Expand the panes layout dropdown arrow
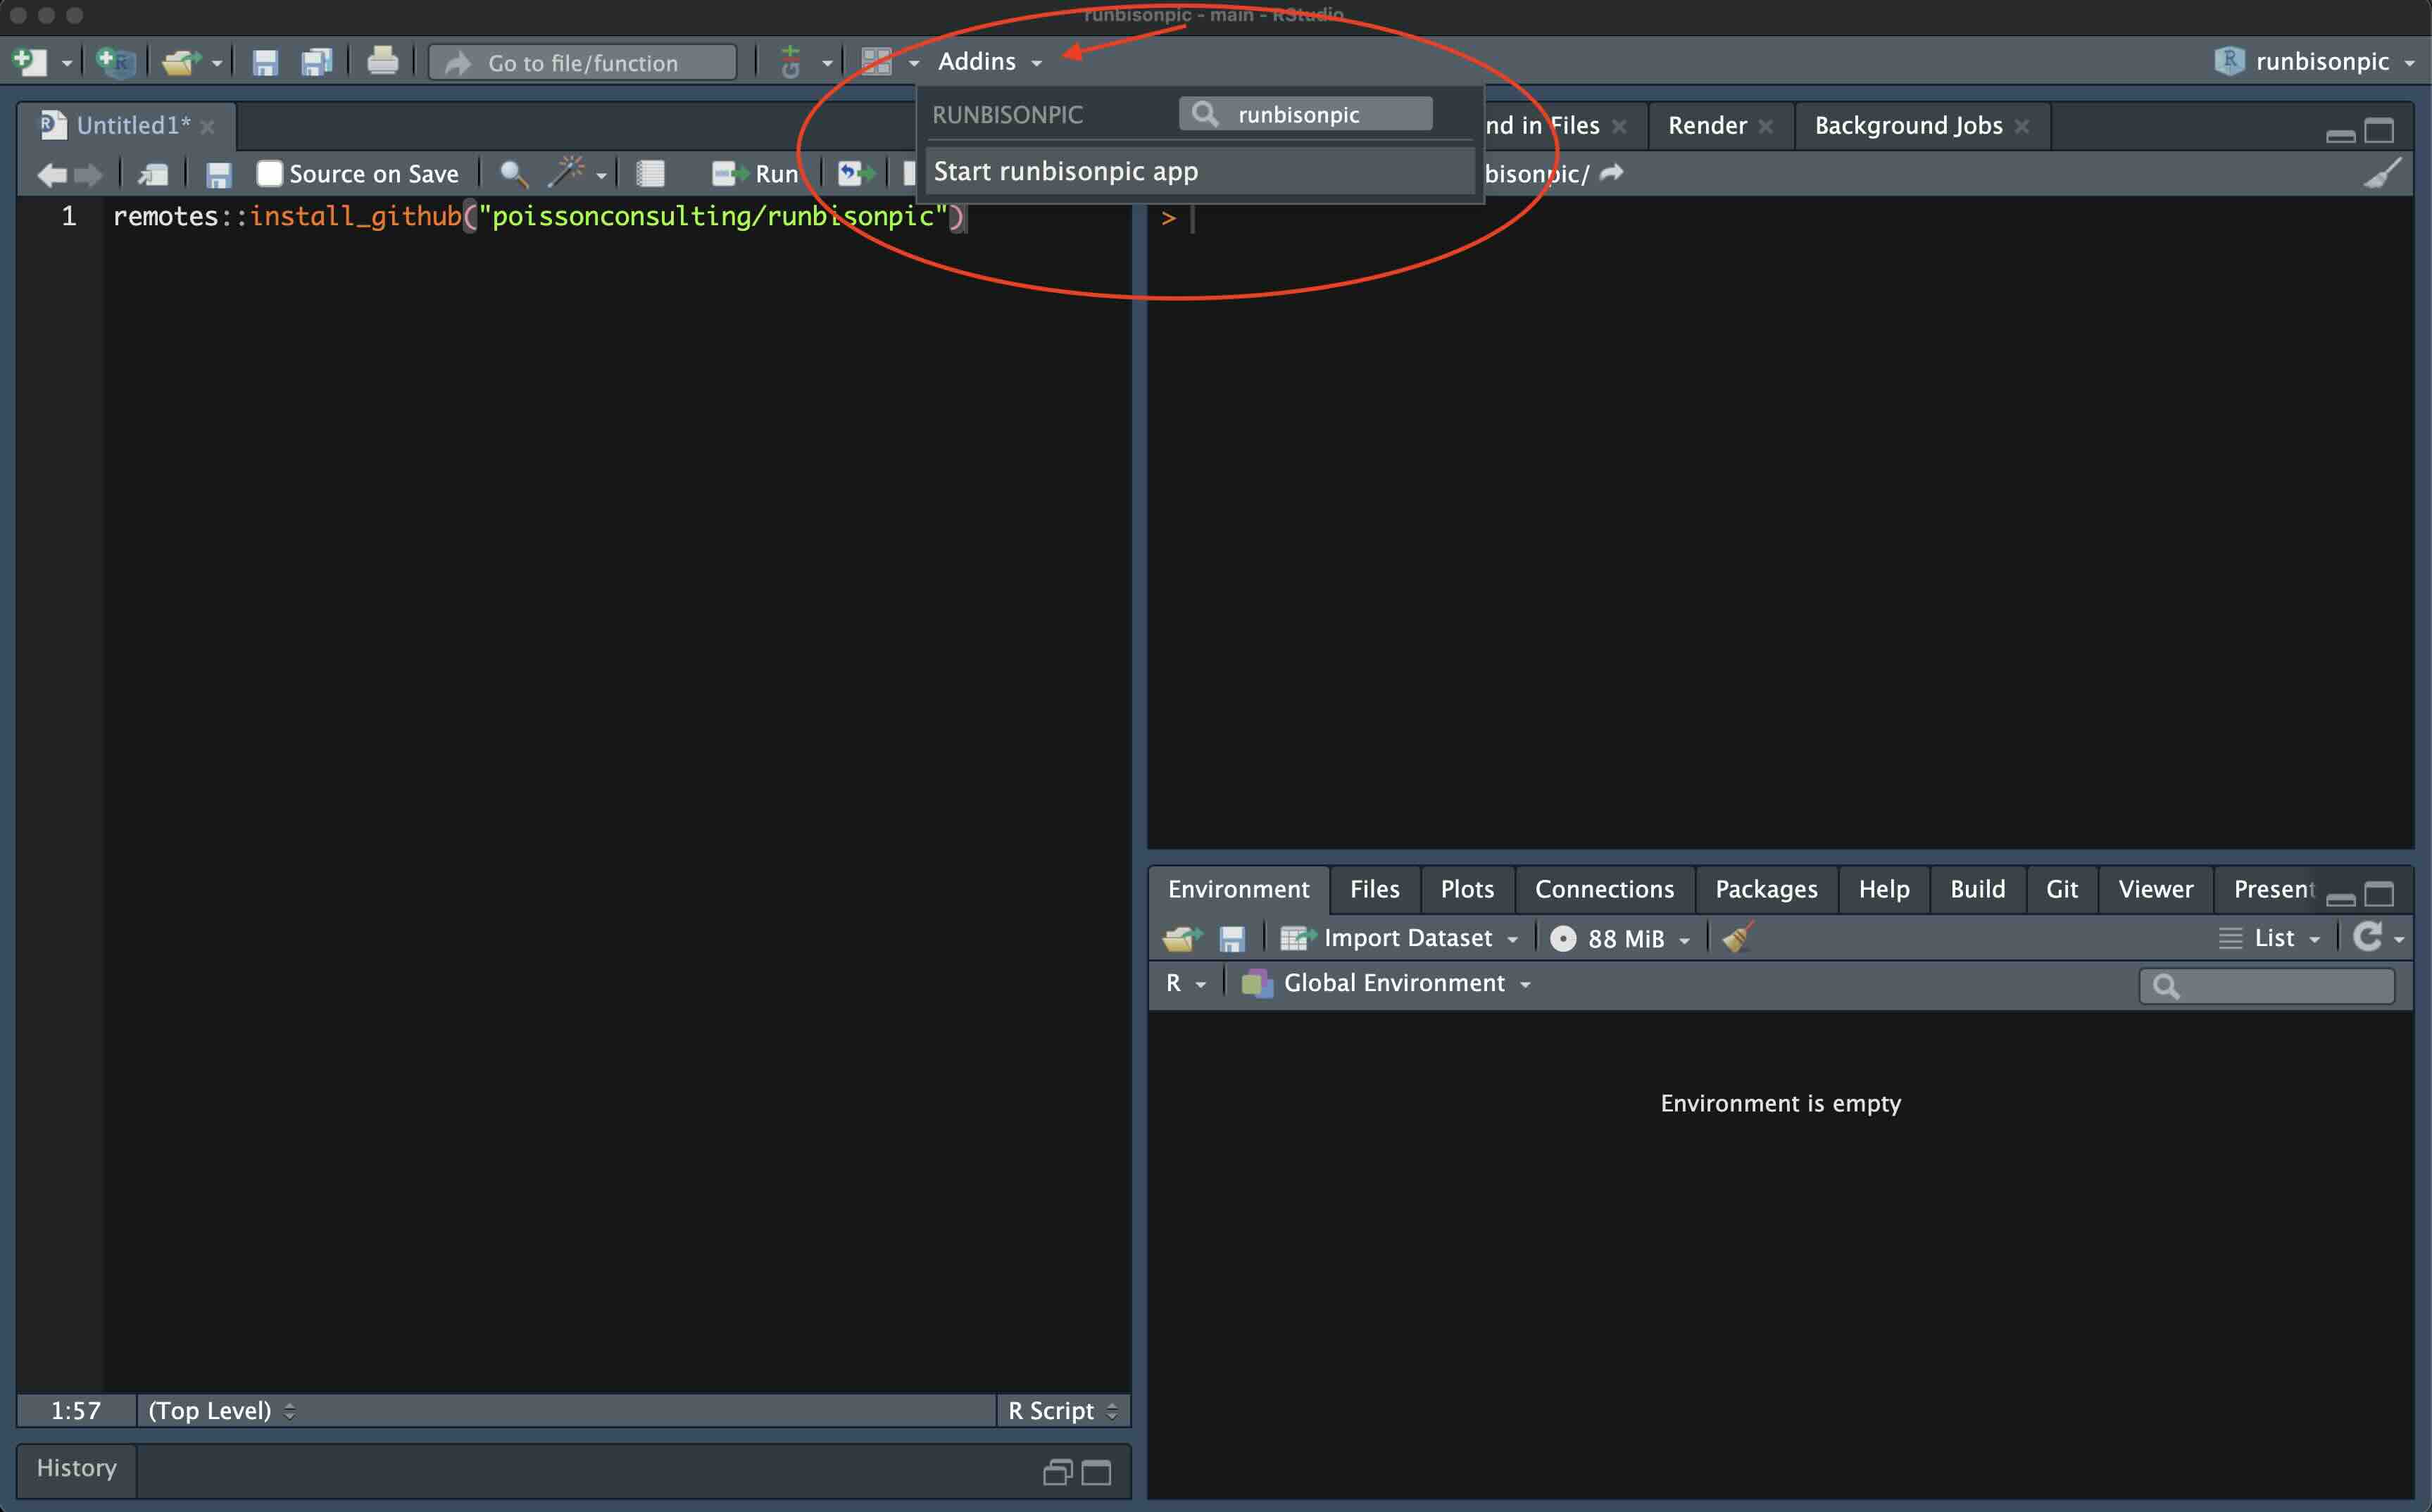2432x1512 pixels. pos(914,63)
